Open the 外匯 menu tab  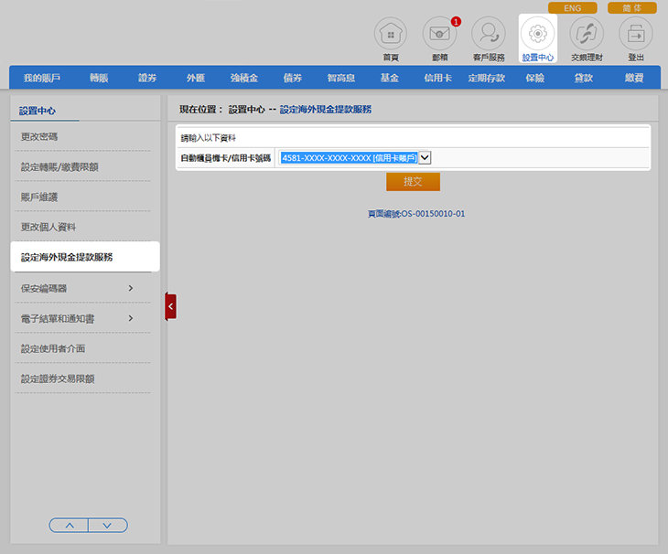(x=196, y=78)
